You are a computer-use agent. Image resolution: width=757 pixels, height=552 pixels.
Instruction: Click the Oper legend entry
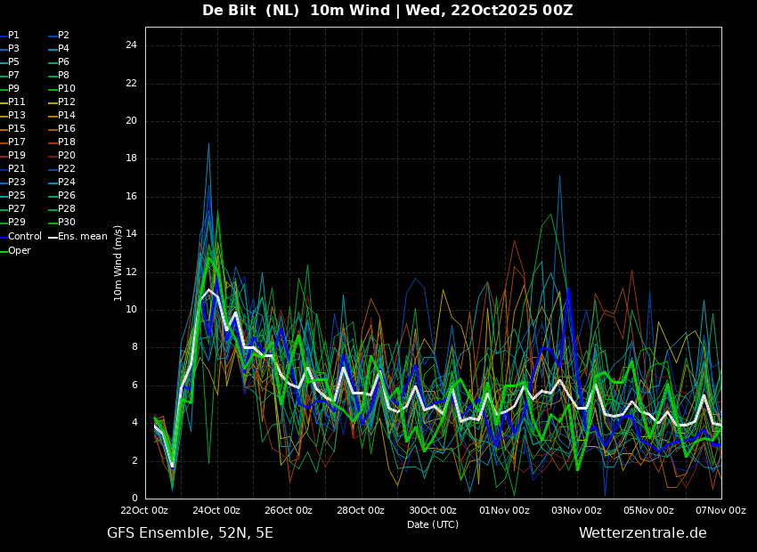pyautogui.click(x=20, y=251)
